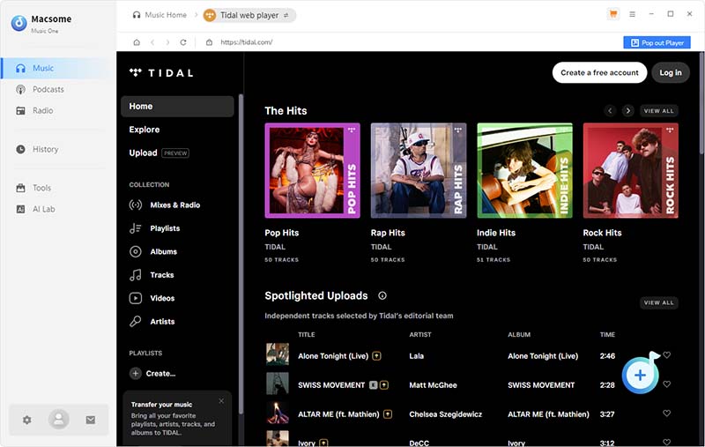Click VIEW ALL for The Hits
Image resolution: width=705 pixels, height=447 pixels.
[658, 110]
